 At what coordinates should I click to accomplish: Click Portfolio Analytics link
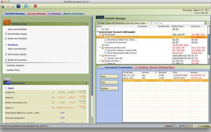16,65
